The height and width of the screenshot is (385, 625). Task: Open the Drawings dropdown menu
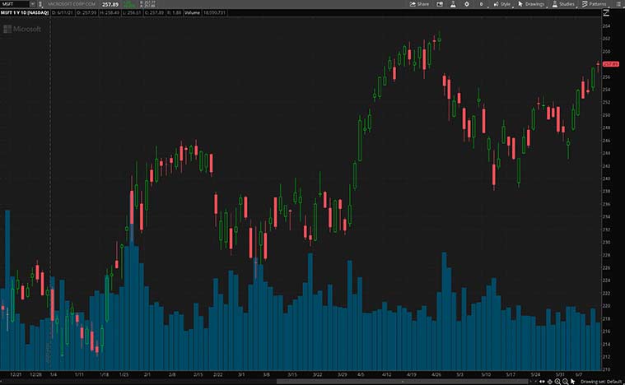pyautogui.click(x=533, y=4)
